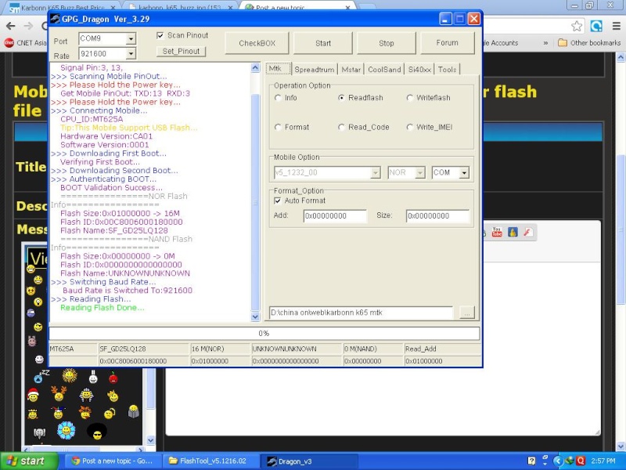This screenshot has height=470, width=626.
Task: Click the browser page scroll up arrow
Action: pos(621,57)
